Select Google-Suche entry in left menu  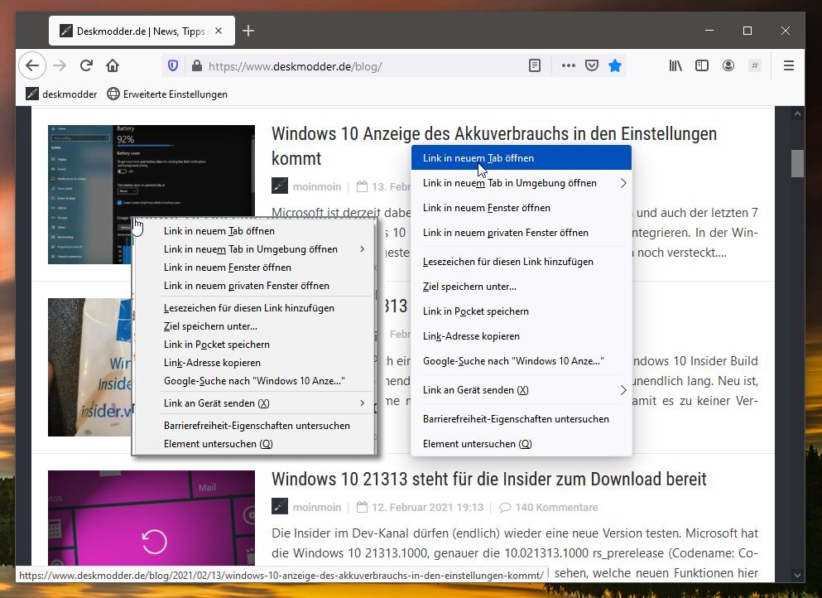(x=254, y=381)
